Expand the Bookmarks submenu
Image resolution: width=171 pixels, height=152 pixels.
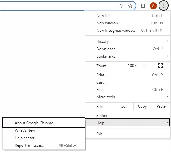pos(127,56)
